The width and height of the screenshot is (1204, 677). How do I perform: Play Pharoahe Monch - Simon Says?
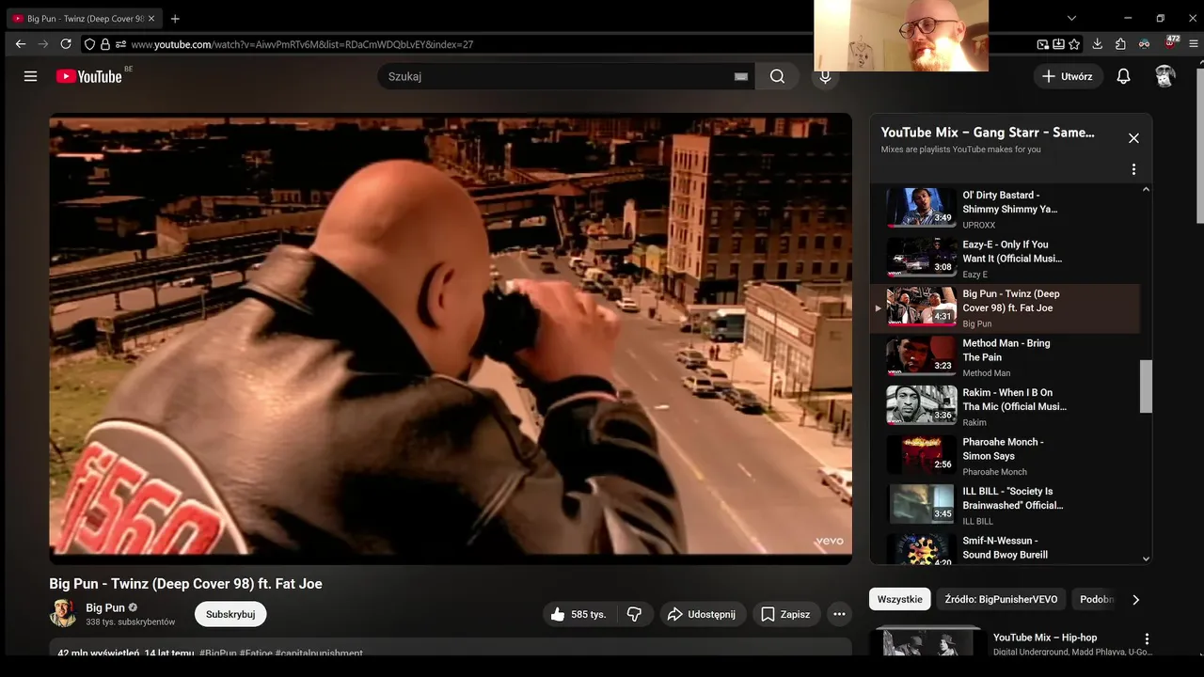1005,456
